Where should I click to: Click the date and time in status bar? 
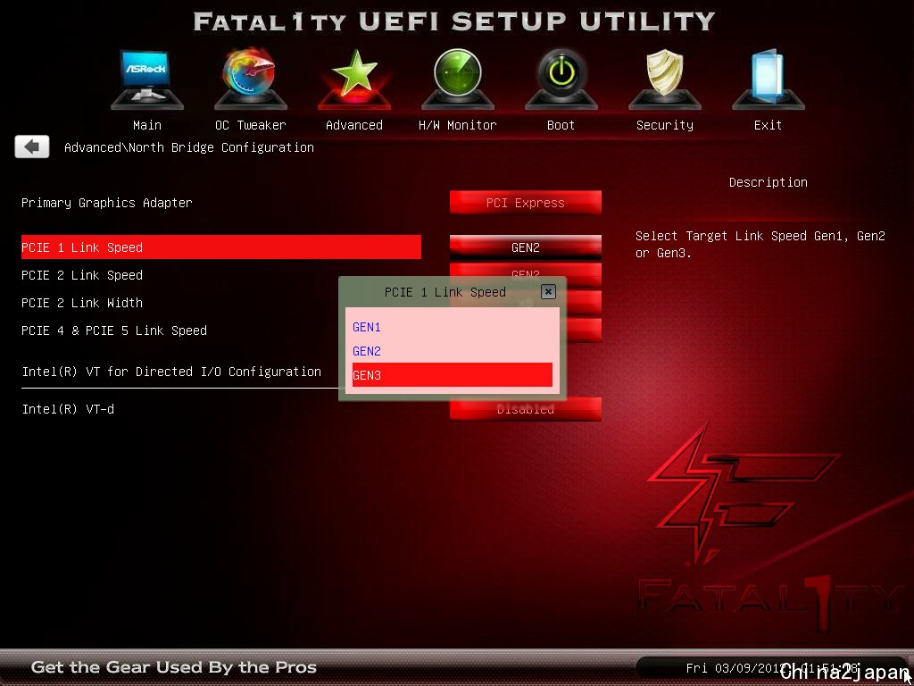click(x=772, y=668)
